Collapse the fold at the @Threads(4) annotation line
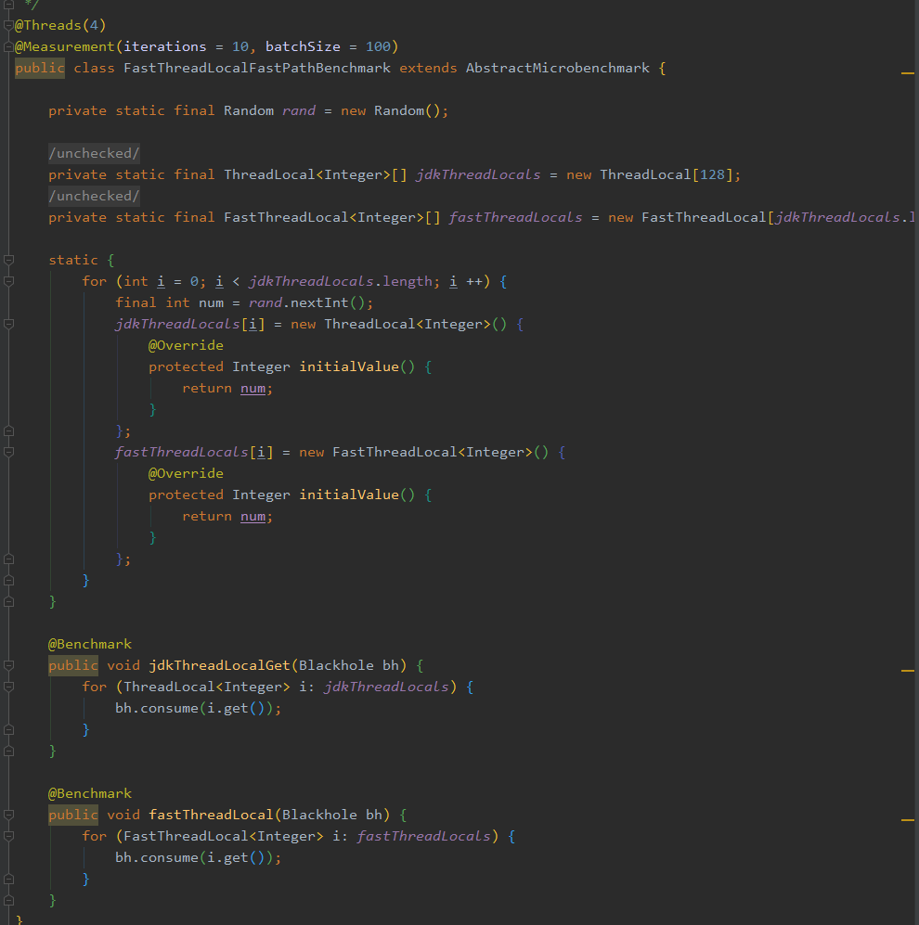This screenshot has height=925, width=919. (8, 25)
